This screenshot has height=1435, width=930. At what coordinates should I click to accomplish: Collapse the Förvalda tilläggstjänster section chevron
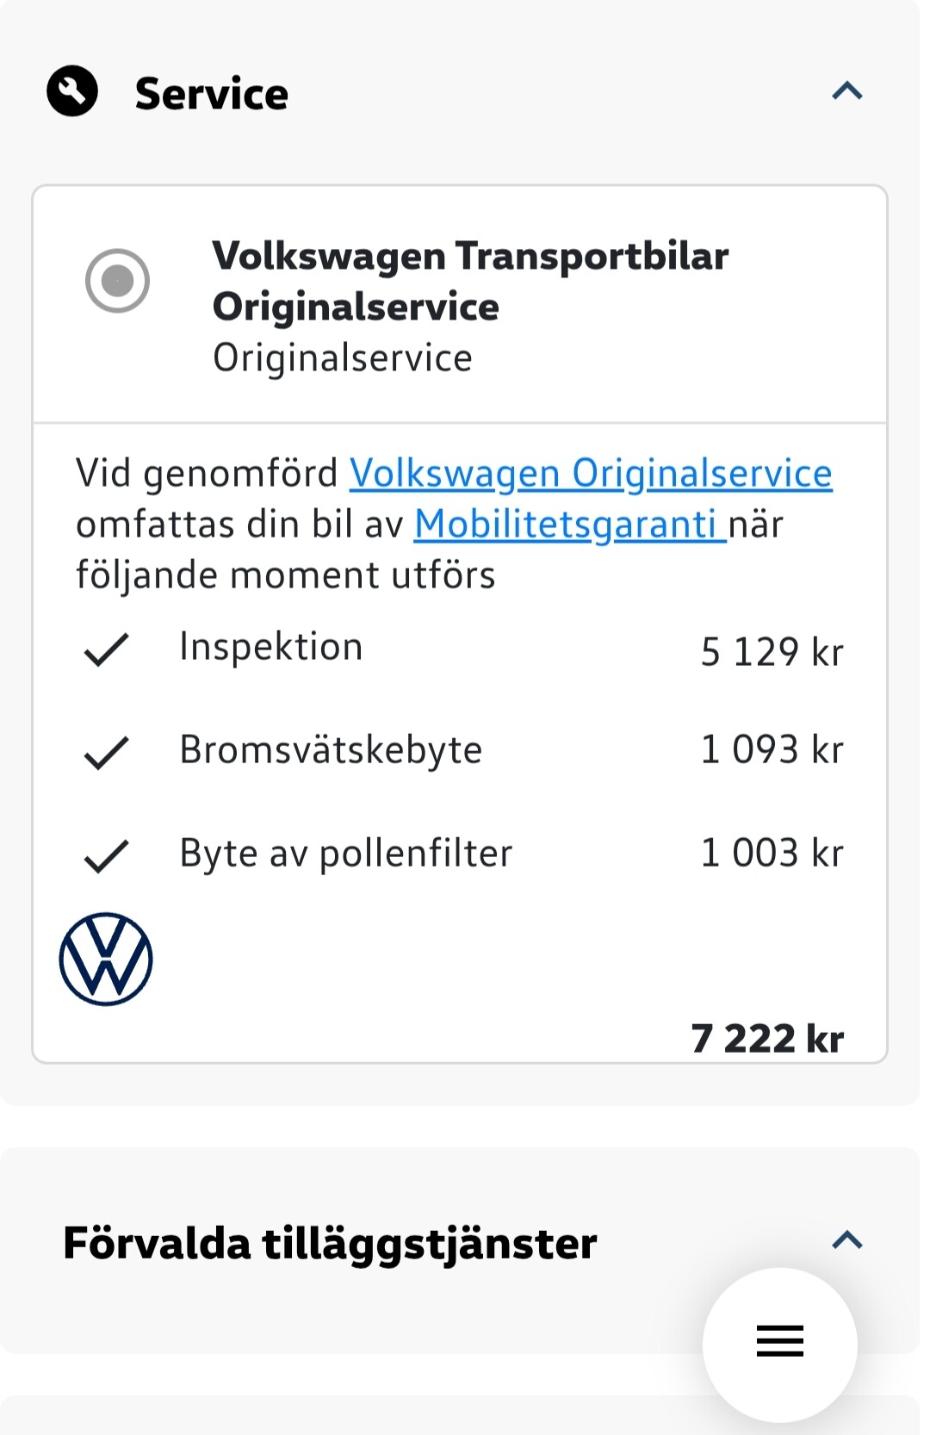click(x=847, y=1239)
